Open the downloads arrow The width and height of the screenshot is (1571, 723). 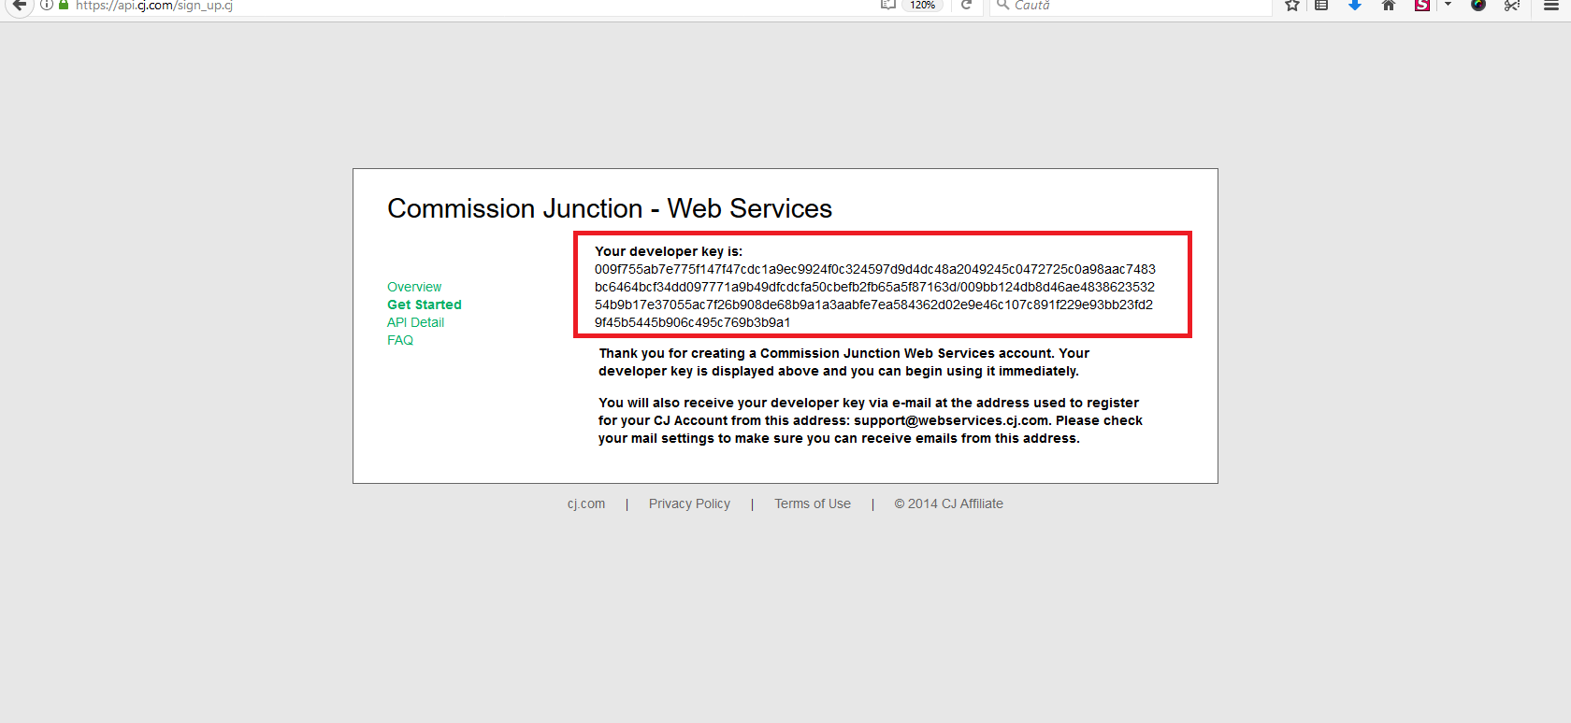click(1354, 5)
